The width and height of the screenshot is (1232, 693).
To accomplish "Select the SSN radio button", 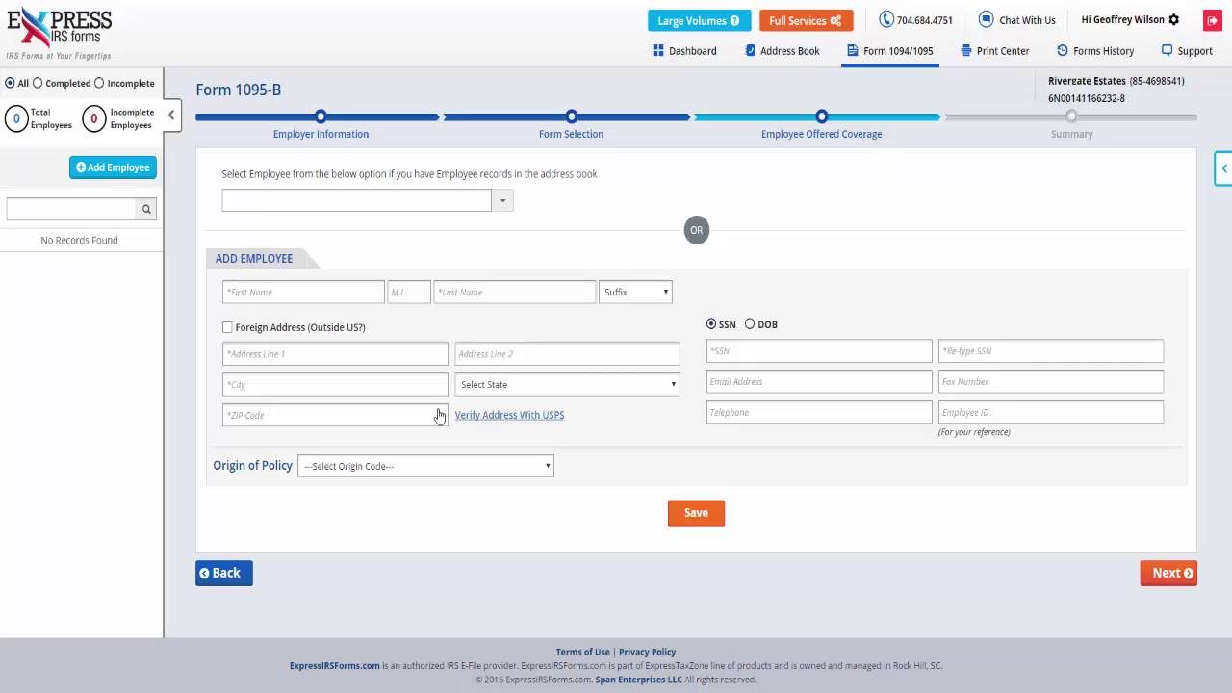I will 711,324.
